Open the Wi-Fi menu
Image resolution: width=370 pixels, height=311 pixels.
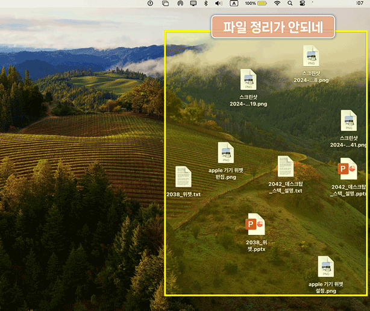(277, 3)
